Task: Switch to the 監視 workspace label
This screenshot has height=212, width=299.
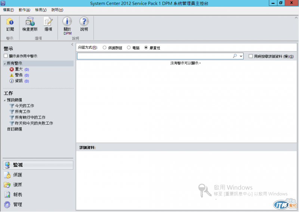Action: (18, 165)
